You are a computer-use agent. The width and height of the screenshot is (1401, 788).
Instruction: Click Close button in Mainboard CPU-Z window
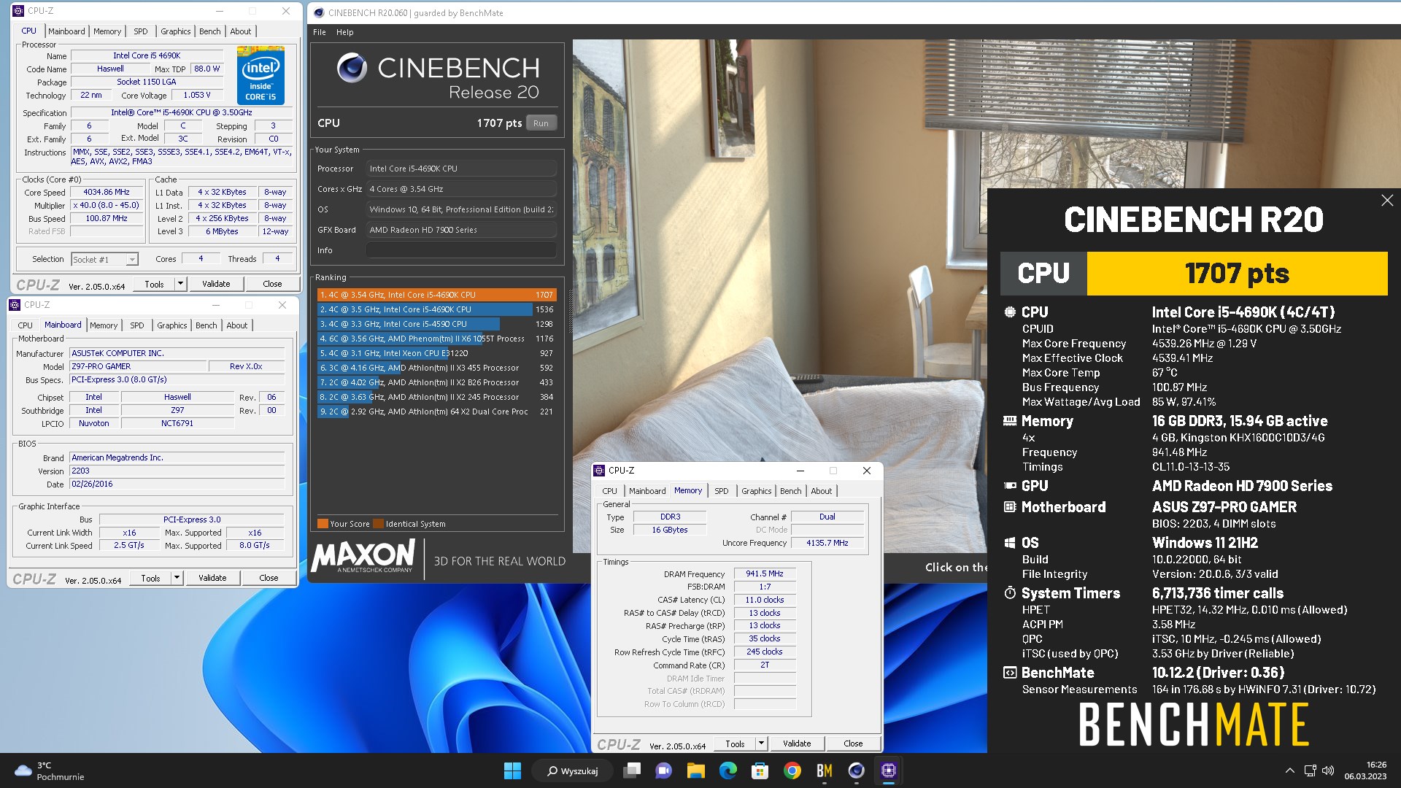pos(269,578)
